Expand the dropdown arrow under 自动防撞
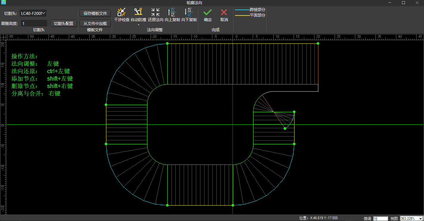The width and height of the screenshot is (424, 221). point(138,25)
